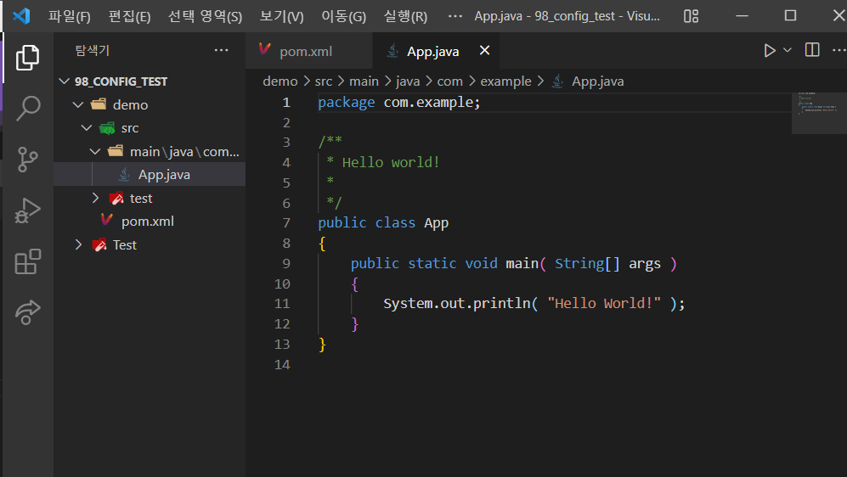Show hidden menu items via ellipsis
Image resolution: width=847 pixels, height=477 pixels.
[x=455, y=16]
